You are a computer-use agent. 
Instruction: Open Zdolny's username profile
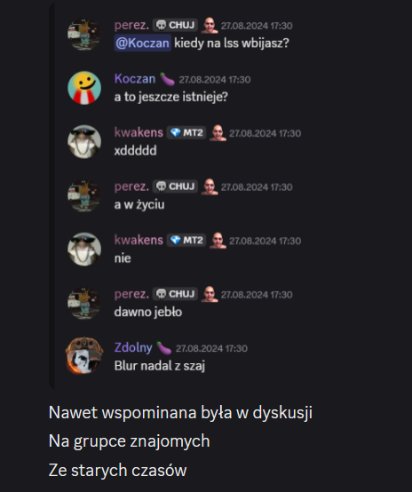point(133,347)
